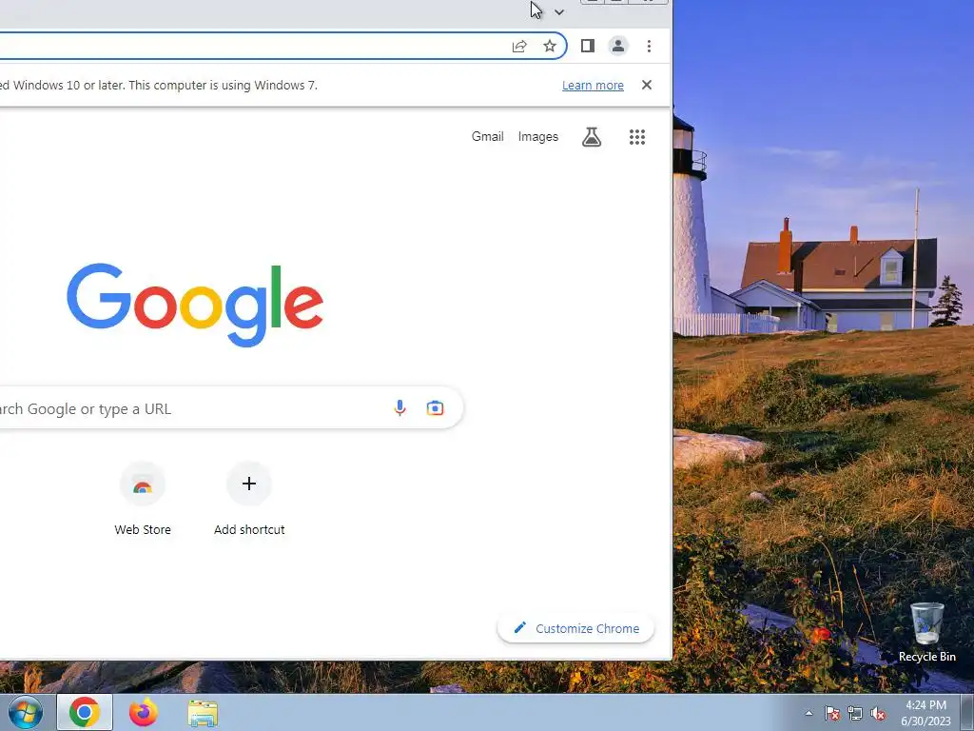The width and height of the screenshot is (974, 731).
Task: Open Gmail from the top links
Action: pyautogui.click(x=488, y=137)
